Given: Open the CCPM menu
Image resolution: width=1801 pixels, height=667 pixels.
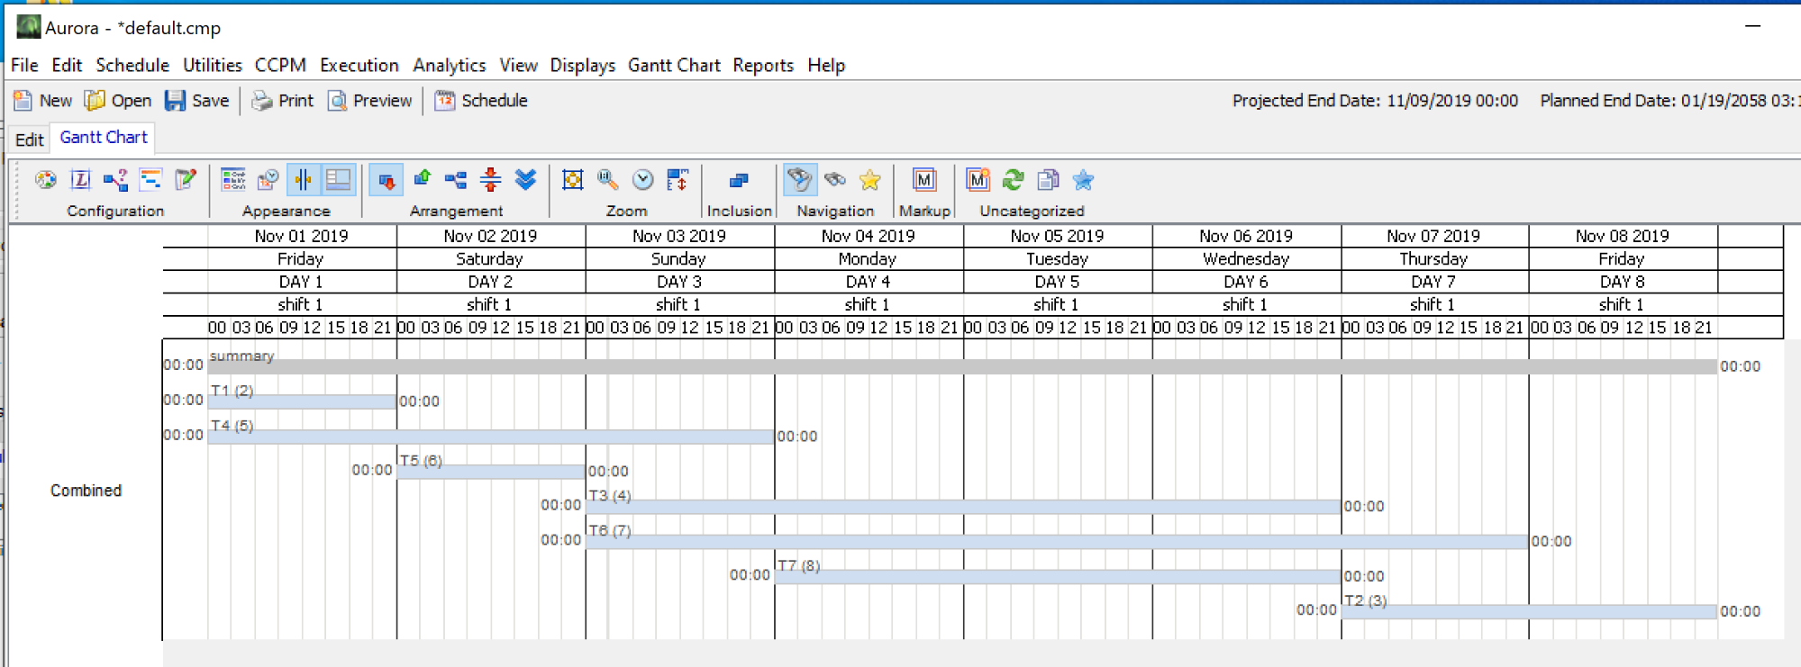Looking at the screenshot, I should [280, 66].
